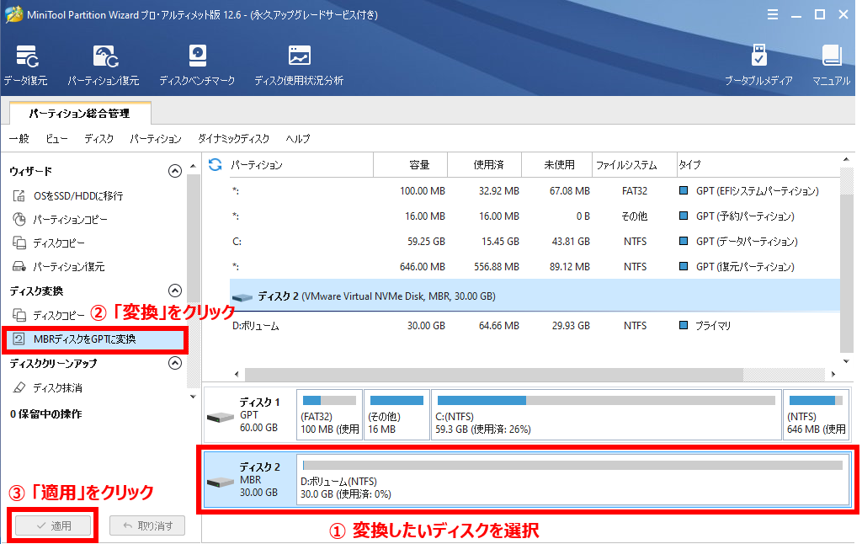
Task: Select the D:ボリューム row in list
Action: click(x=535, y=326)
